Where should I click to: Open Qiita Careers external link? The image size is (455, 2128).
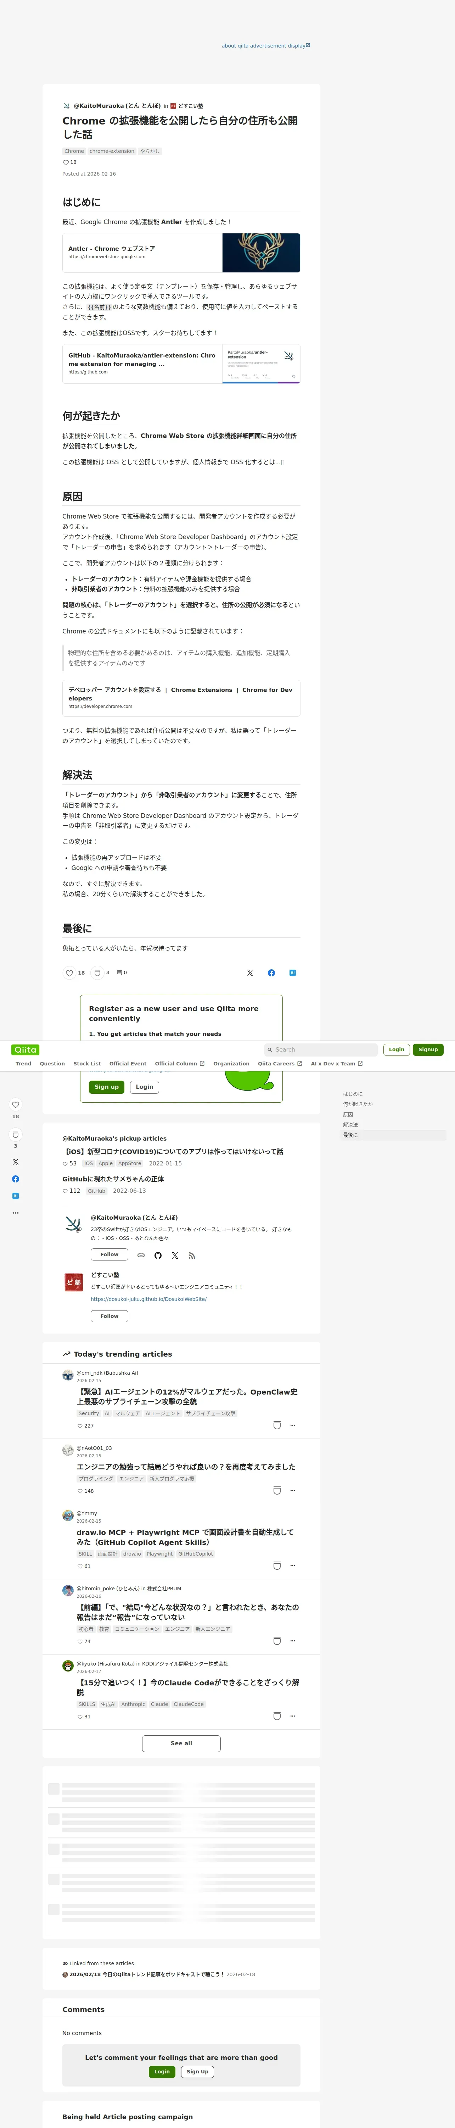[280, 1063]
